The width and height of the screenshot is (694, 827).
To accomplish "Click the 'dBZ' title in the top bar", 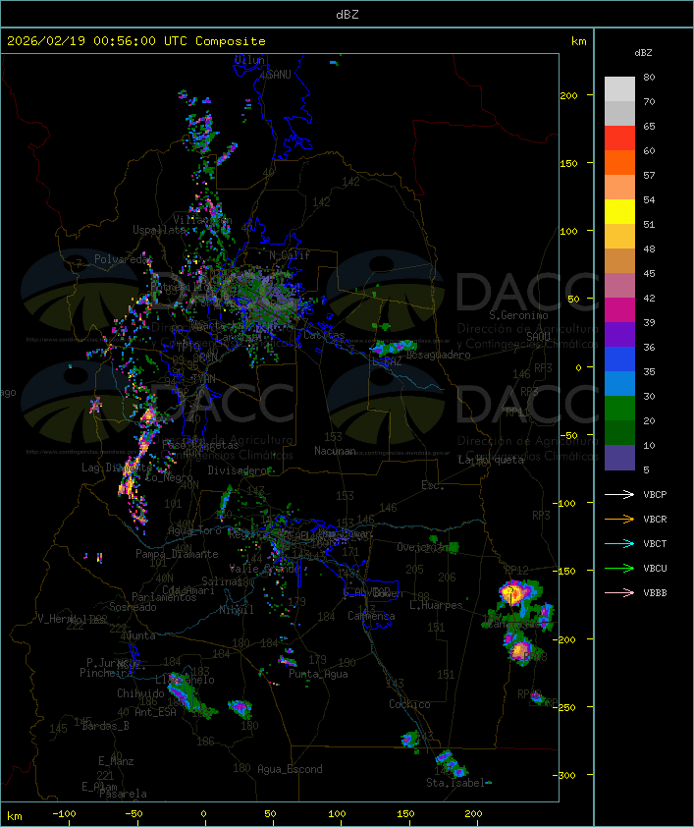I will point(347,14).
